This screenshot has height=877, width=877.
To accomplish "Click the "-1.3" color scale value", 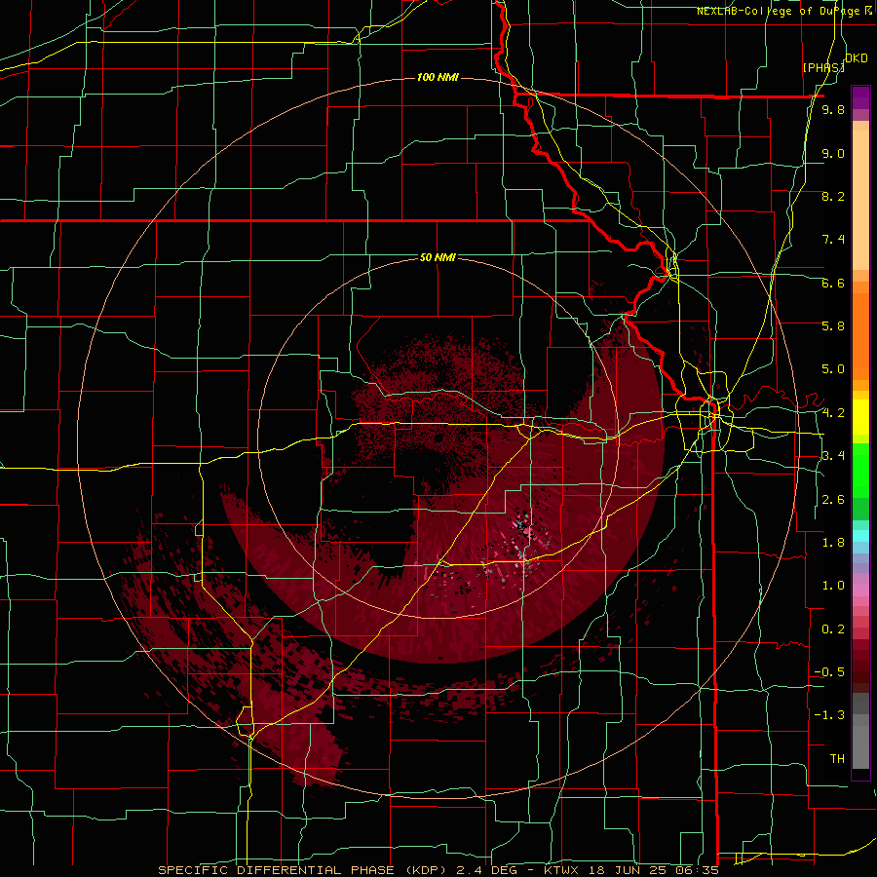I will [x=829, y=715].
